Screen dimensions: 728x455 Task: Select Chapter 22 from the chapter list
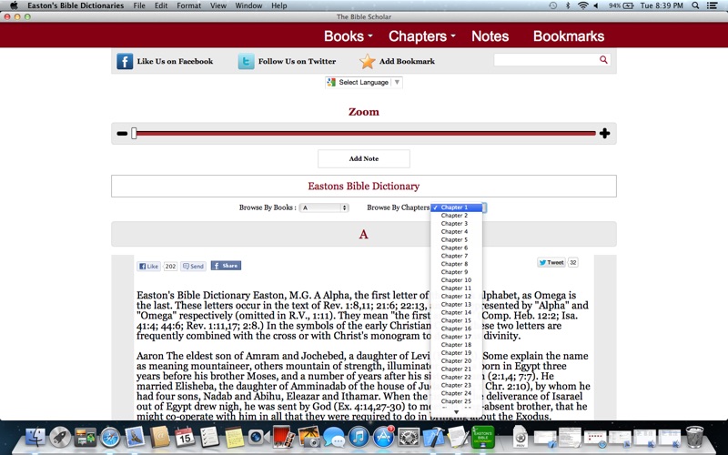[457, 377]
